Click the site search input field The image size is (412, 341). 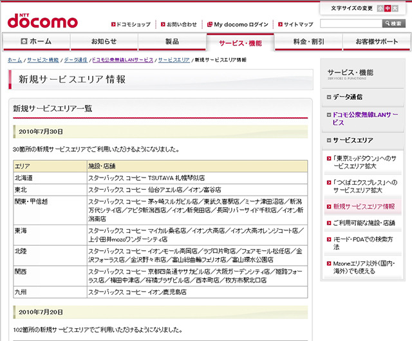point(351,24)
